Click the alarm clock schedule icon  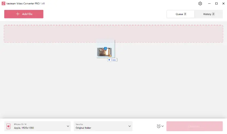point(159,126)
